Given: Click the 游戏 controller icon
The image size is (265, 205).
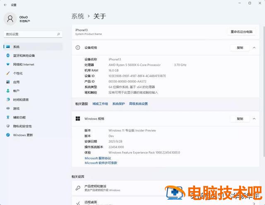Looking at the screenshot, I should click(8, 109).
